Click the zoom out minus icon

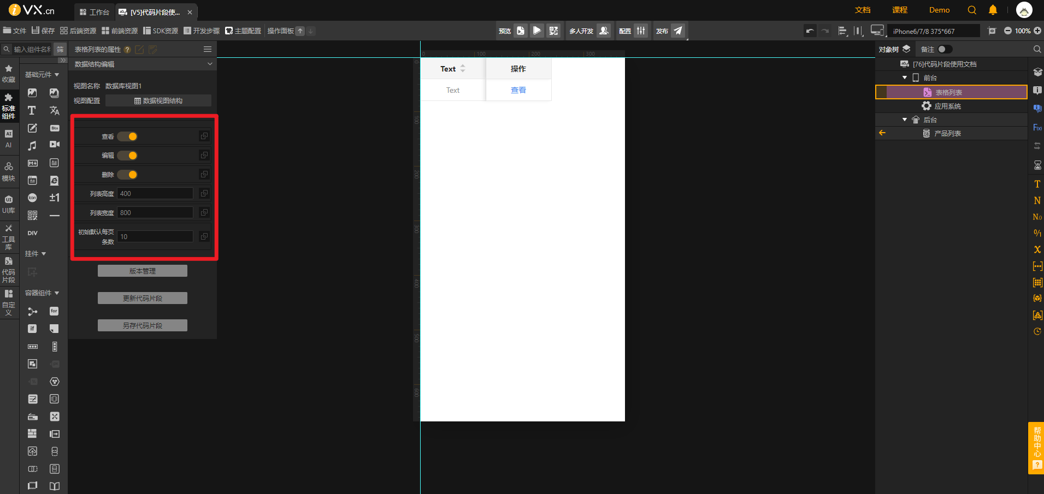[1008, 31]
